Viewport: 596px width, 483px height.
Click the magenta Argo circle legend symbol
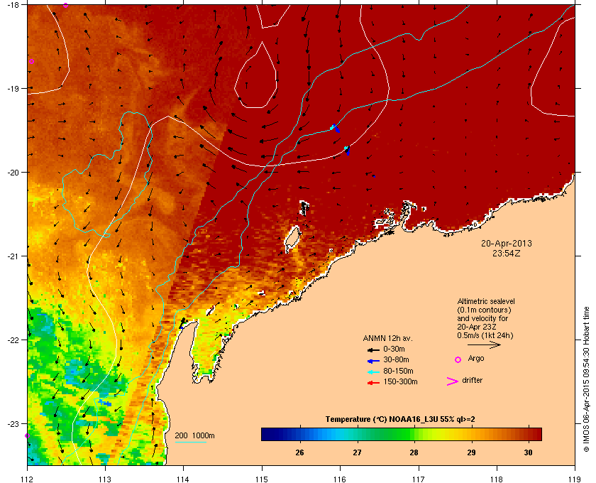[458, 359]
